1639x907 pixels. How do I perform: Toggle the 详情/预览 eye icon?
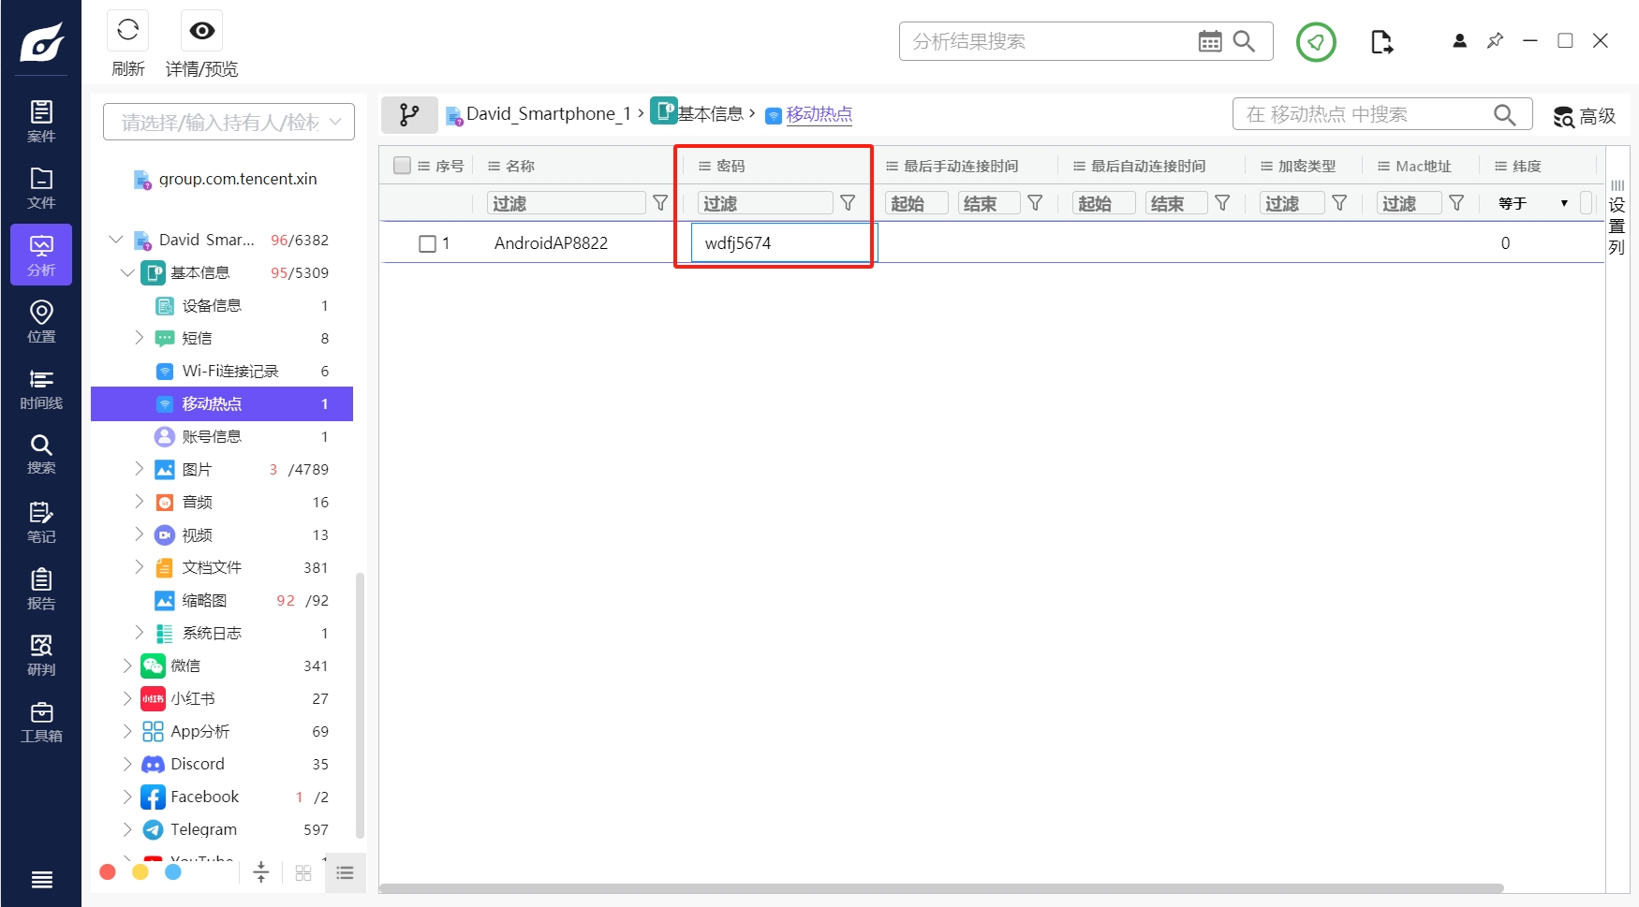pos(201,31)
